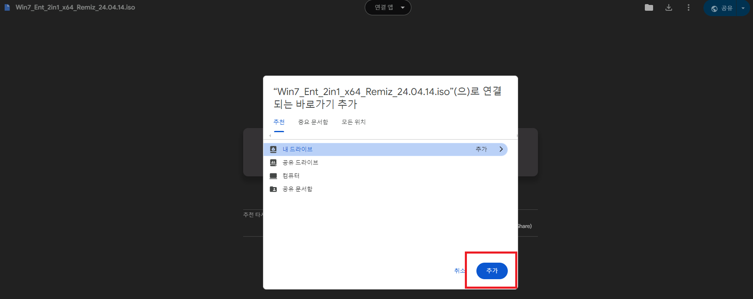Select 공유 드라이브 location
Screen dimensions: 753x299
[385, 163]
